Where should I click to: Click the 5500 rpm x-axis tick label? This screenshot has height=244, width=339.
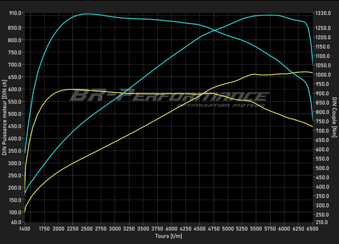coord(256,229)
